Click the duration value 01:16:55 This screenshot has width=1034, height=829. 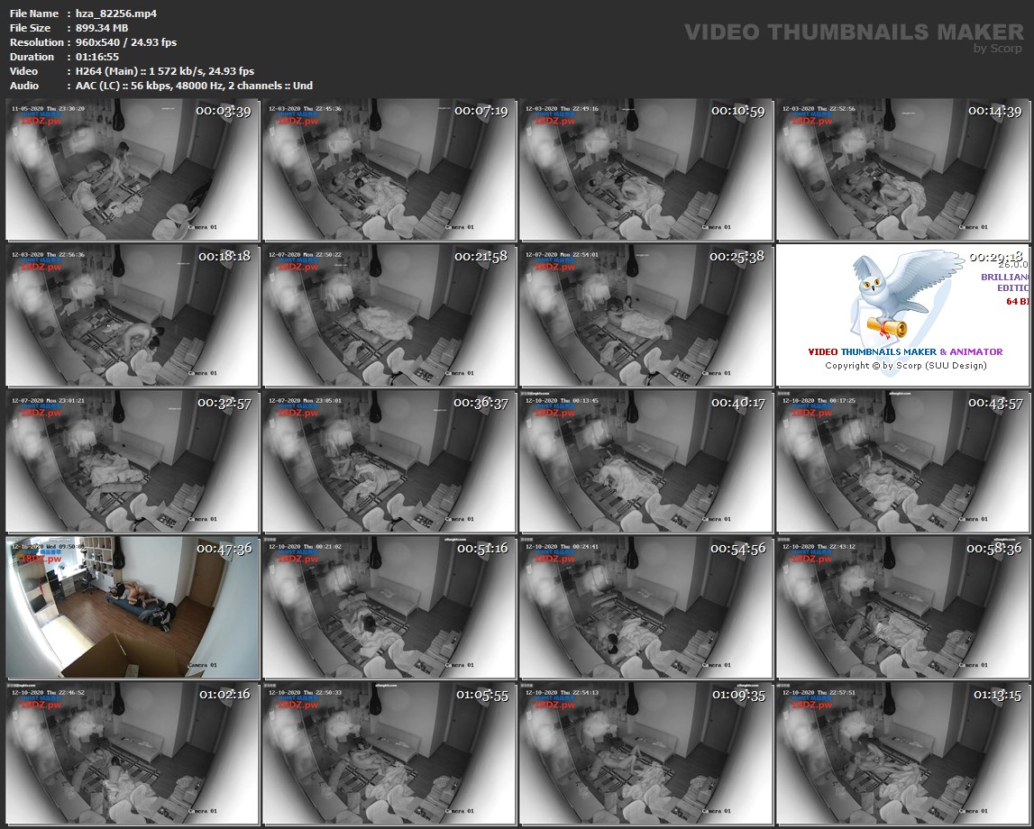(x=97, y=57)
